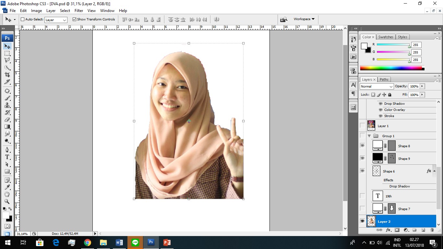Collapse the Group 1 folder triangle
443x249 pixels.
pyautogui.click(x=369, y=136)
